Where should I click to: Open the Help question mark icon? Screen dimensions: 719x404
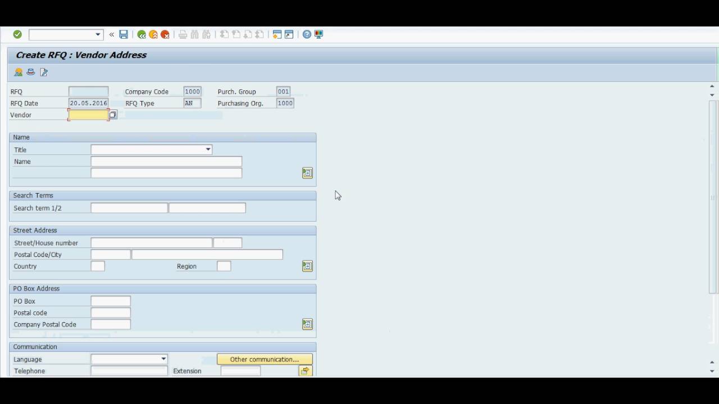(x=307, y=35)
